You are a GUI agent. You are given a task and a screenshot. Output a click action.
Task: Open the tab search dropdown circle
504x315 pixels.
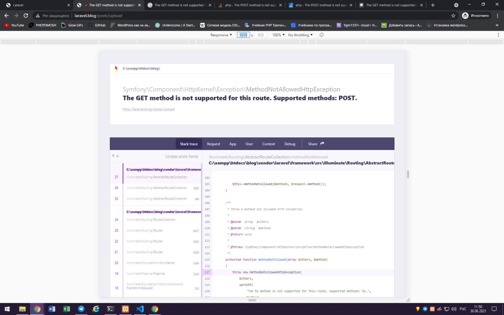click(x=456, y=5)
